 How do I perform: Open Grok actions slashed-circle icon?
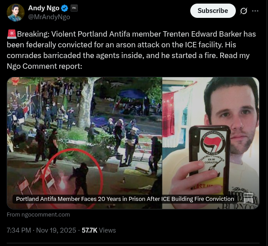coord(243,11)
